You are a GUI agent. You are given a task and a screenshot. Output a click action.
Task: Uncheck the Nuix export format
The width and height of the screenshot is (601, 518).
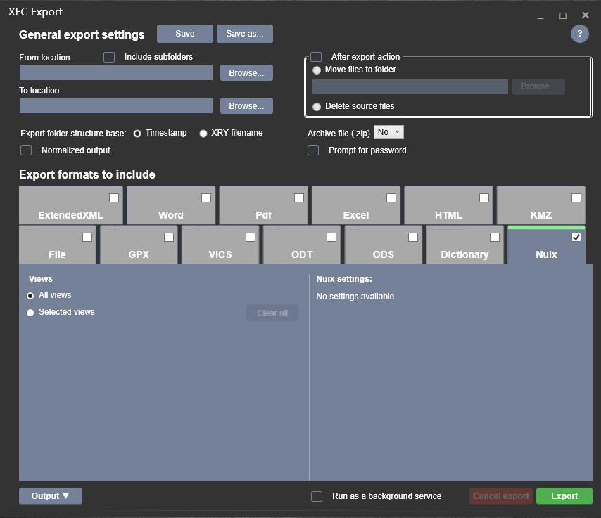tap(576, 237)
